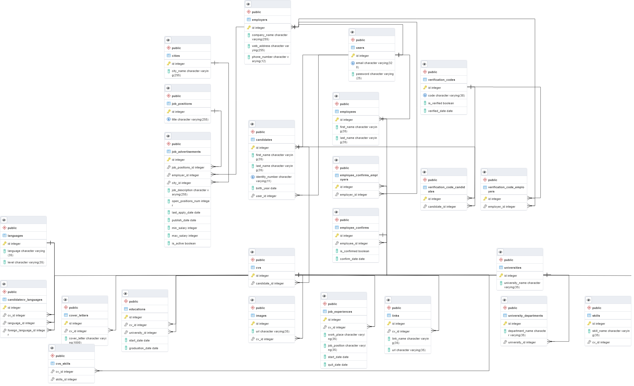This screenshot has height=386, width=634.
Task: Click the table grid icon next to candidates
Action: 253,139
